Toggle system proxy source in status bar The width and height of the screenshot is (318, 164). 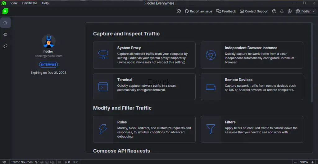[x=37, y=162]
